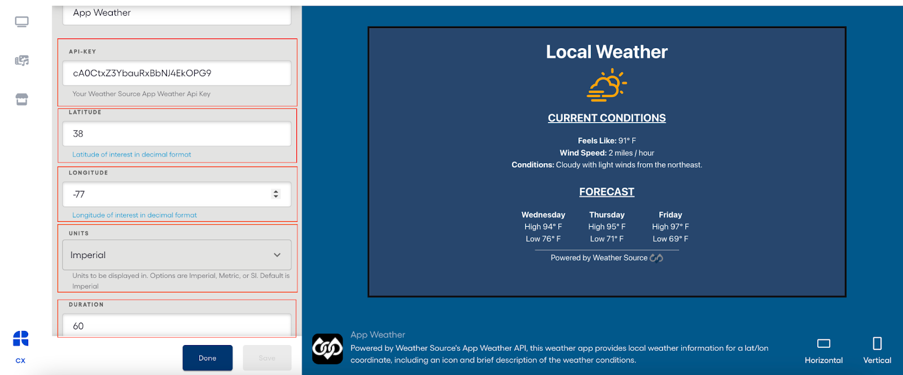Click the Thursday forecast label
Viewport: 903px width, 375px height.
(607, 215)
